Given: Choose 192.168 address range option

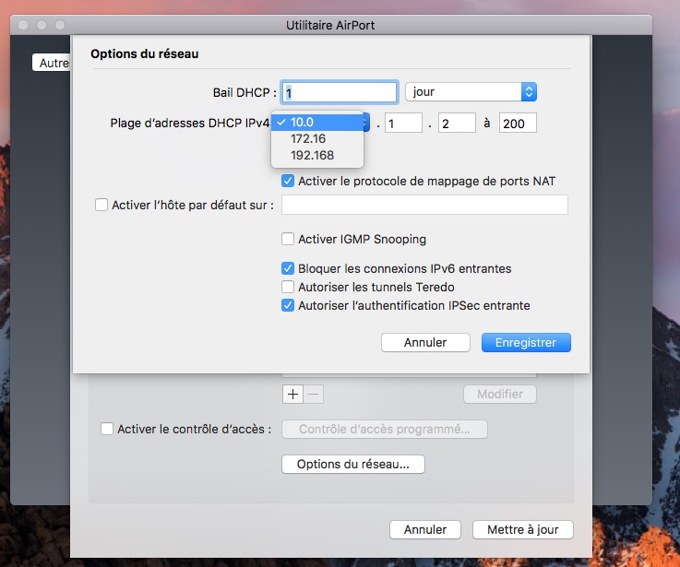Looking at the screenshot, I should point(317,155).
